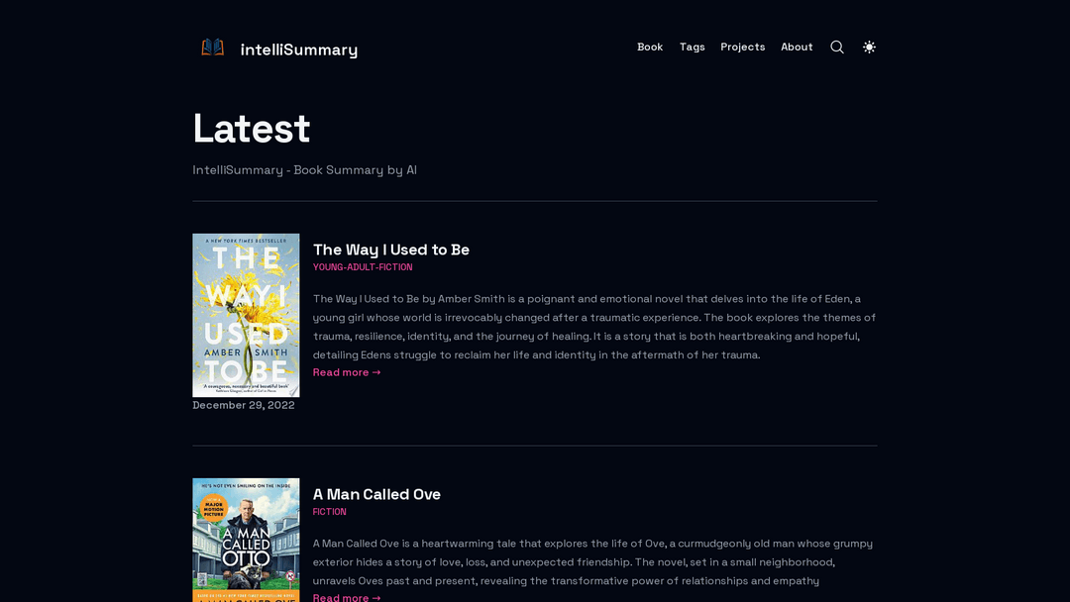Go to the intelliSummary site title
The height and width of the screenshot is (602, 1070).
point(299,50)
